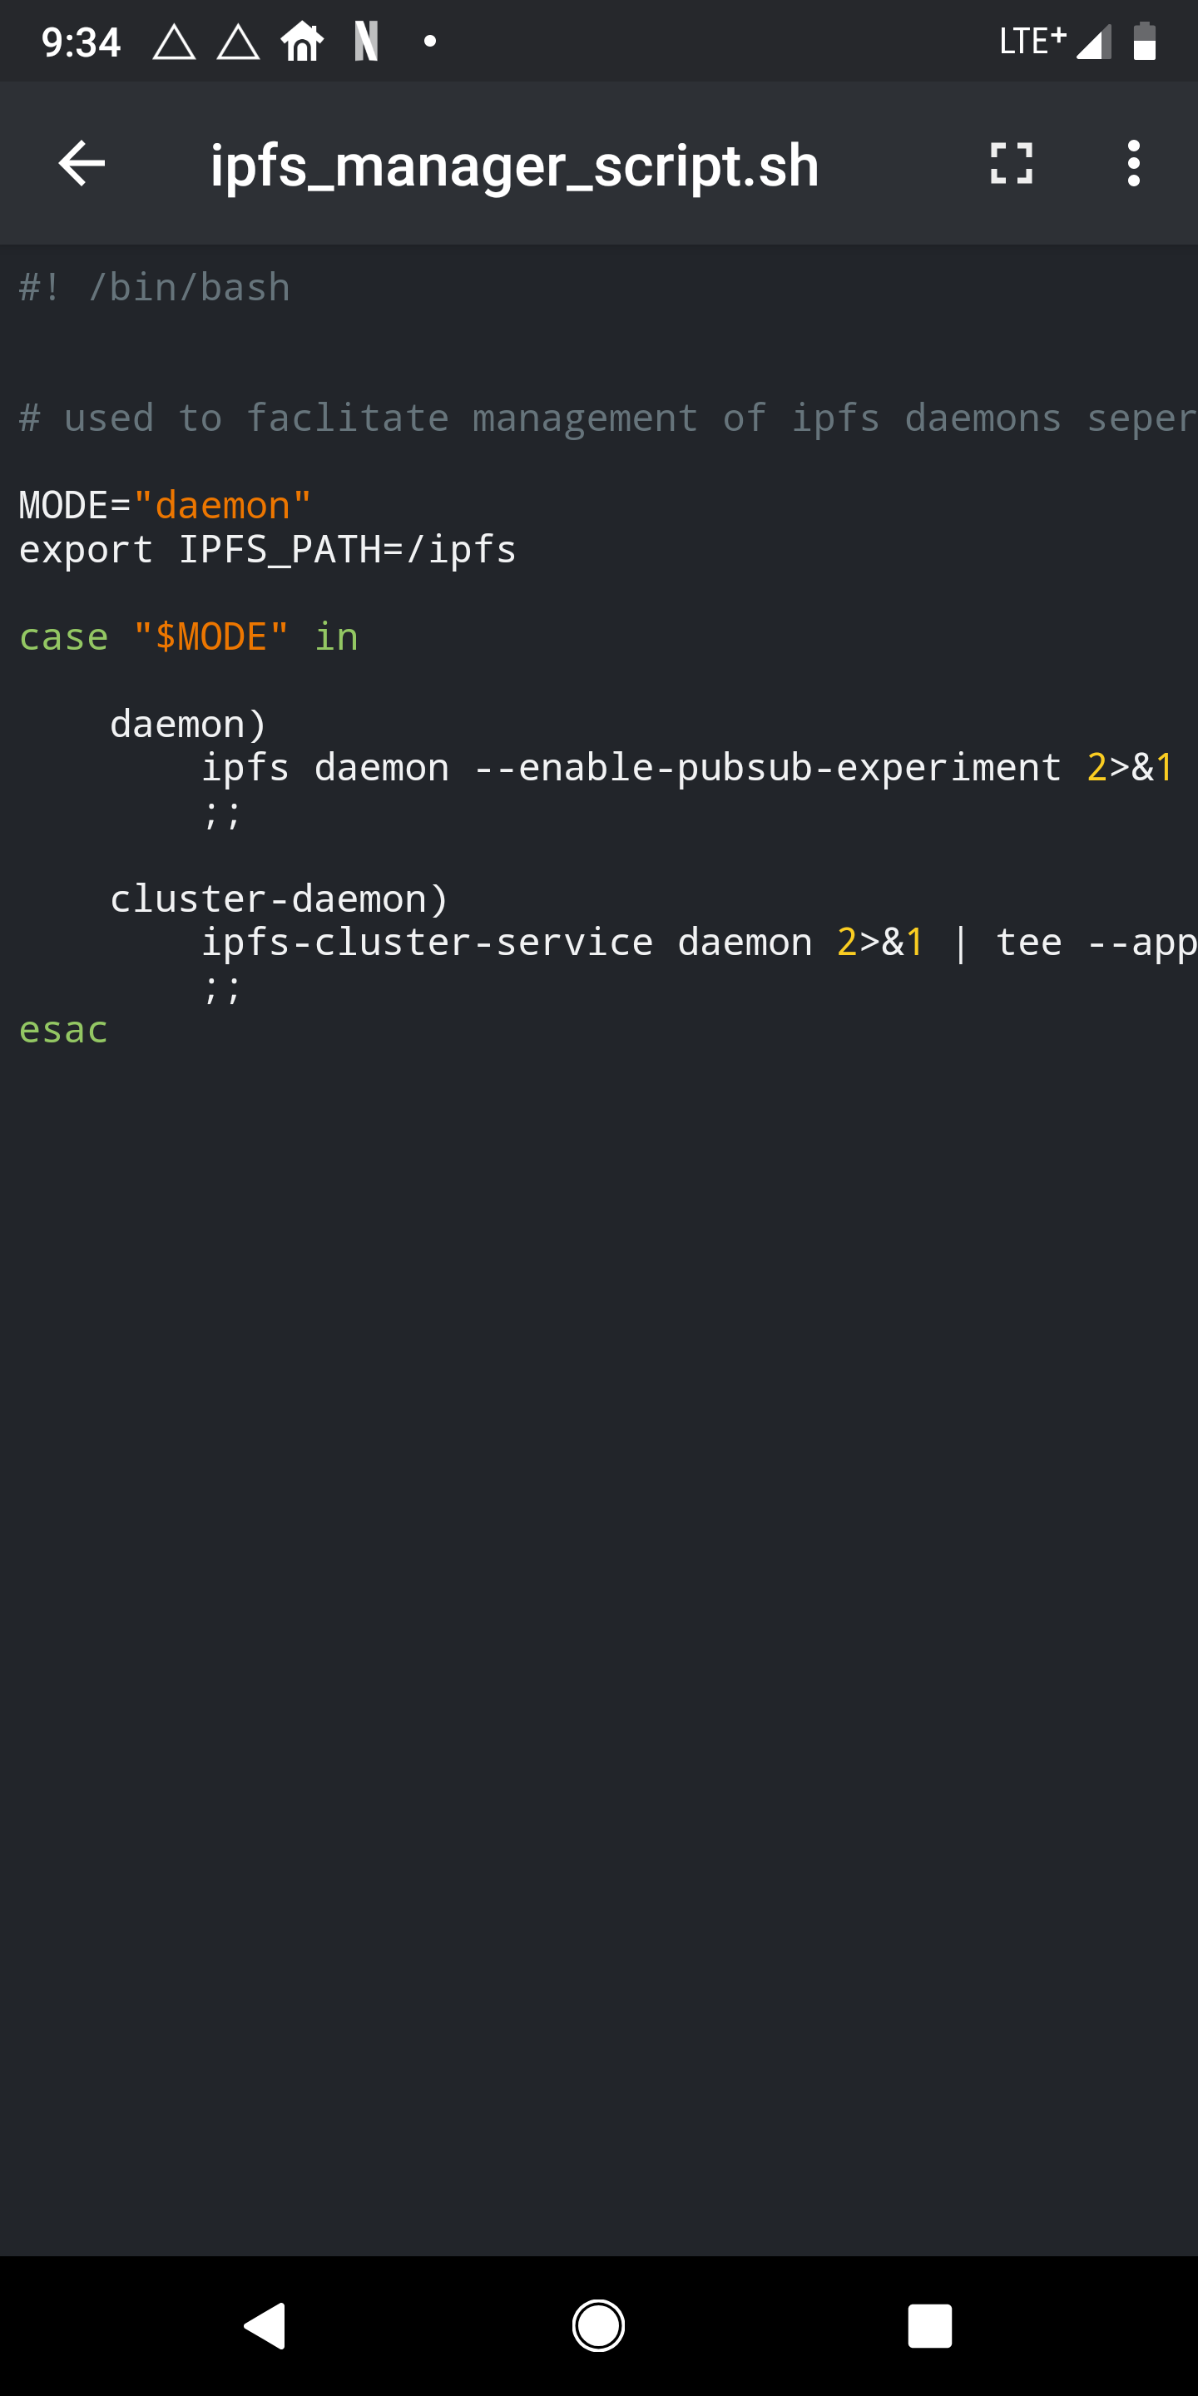Open recent apps with square button

pyautogui.click(x=930, y=2325)
